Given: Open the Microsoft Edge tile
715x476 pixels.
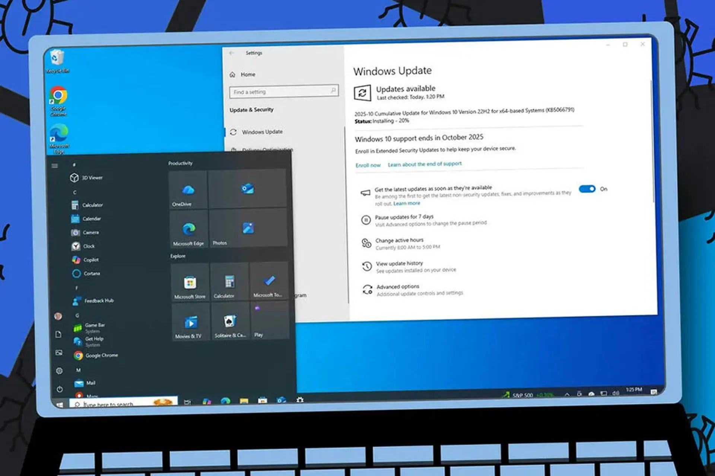Looking at the screenshot, I should click(189, 229).
